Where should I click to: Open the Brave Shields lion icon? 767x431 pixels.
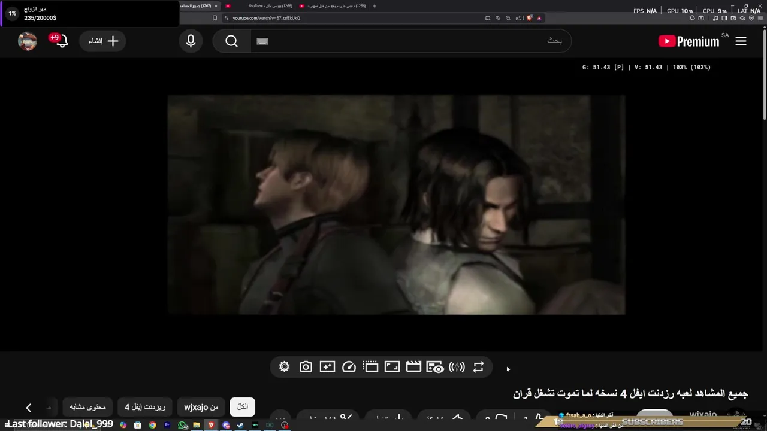click(530, 18)
